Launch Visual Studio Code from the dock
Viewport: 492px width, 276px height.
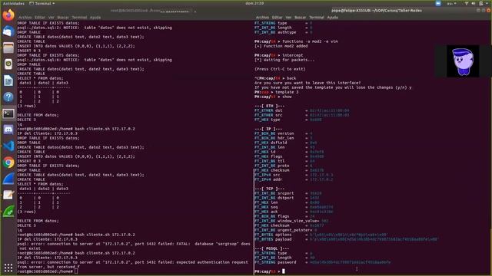pos(8,146)
